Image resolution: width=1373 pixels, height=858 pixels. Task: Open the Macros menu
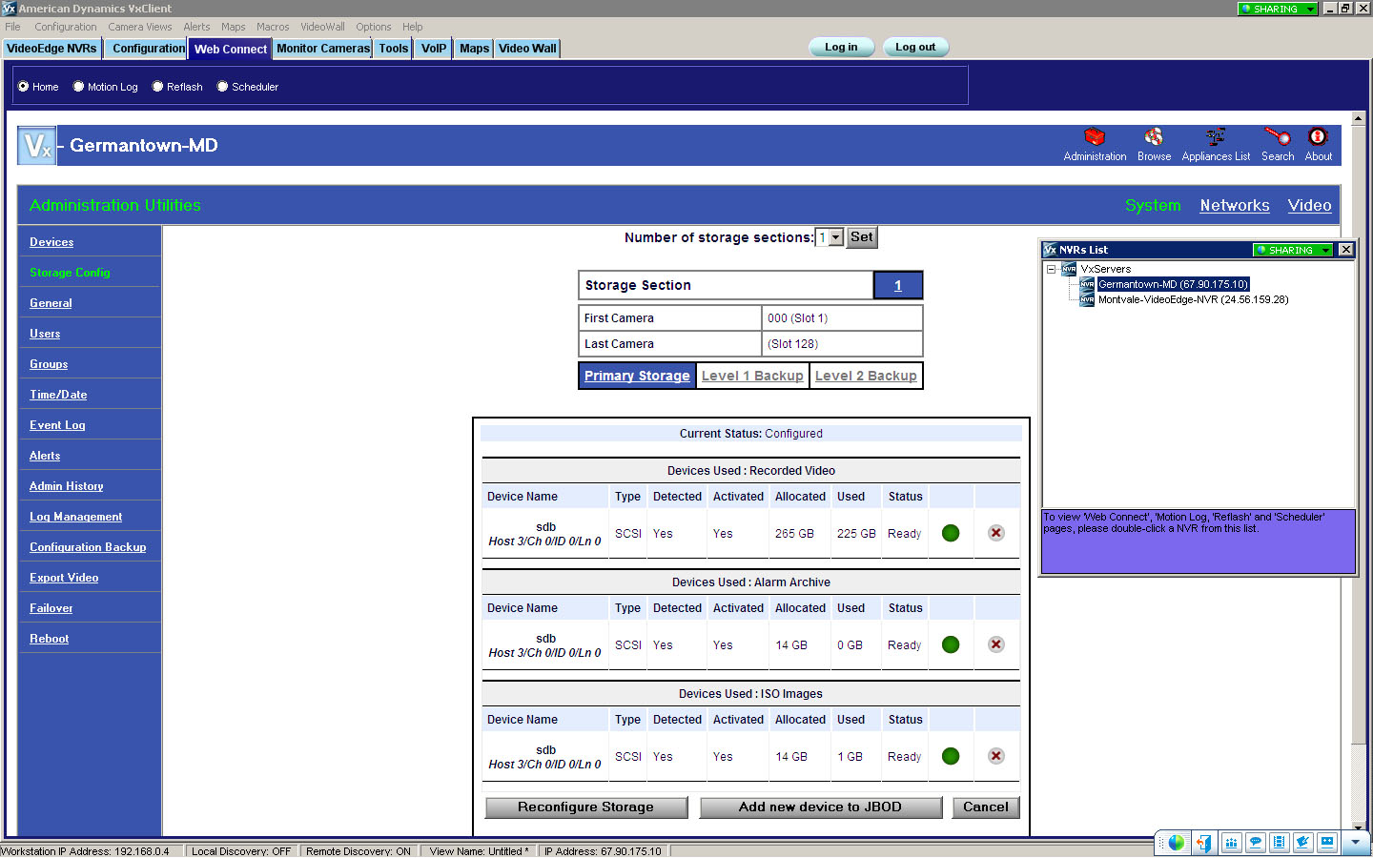(273, 27)
